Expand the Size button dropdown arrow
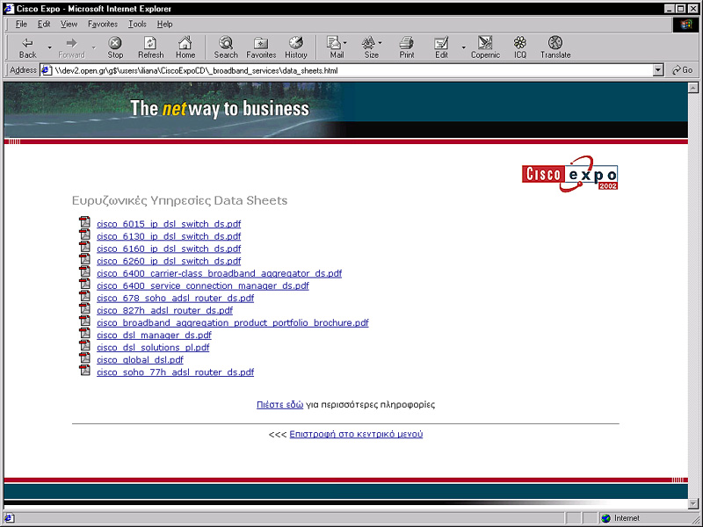 pyautogui.click(x=380, y=42)
